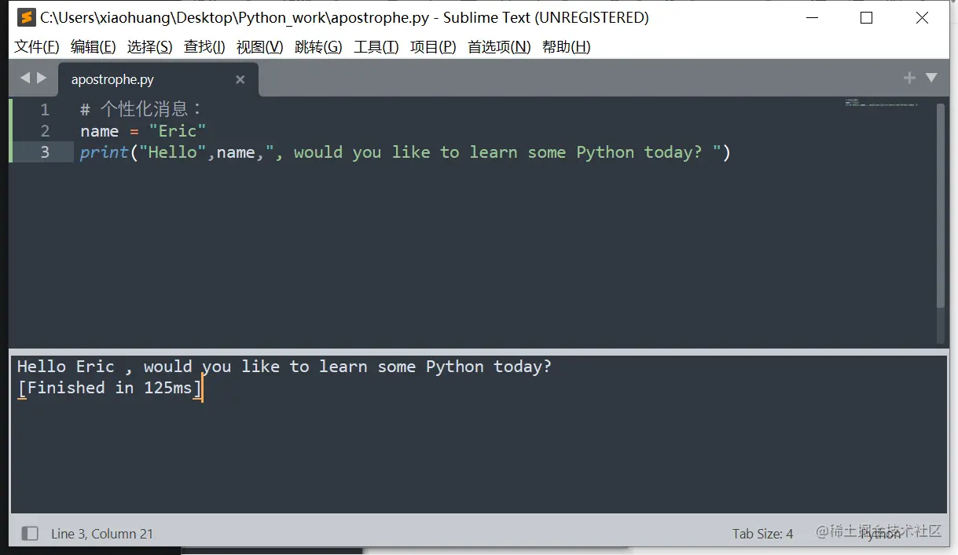
Task: Close the apostrophe.py tab
Action: (240, 79)
